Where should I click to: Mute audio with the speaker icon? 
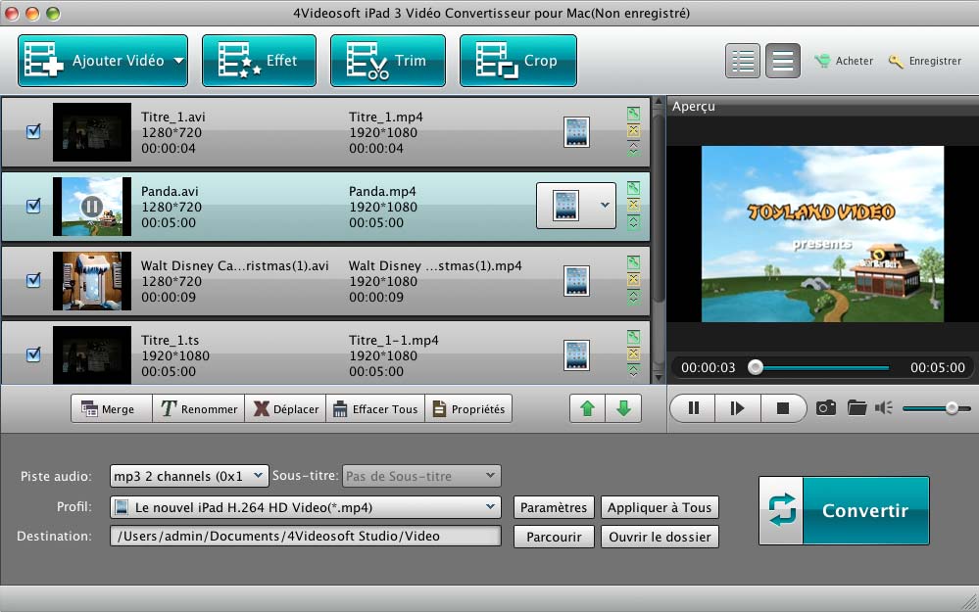pyautogui.click(x=884, y=408)
